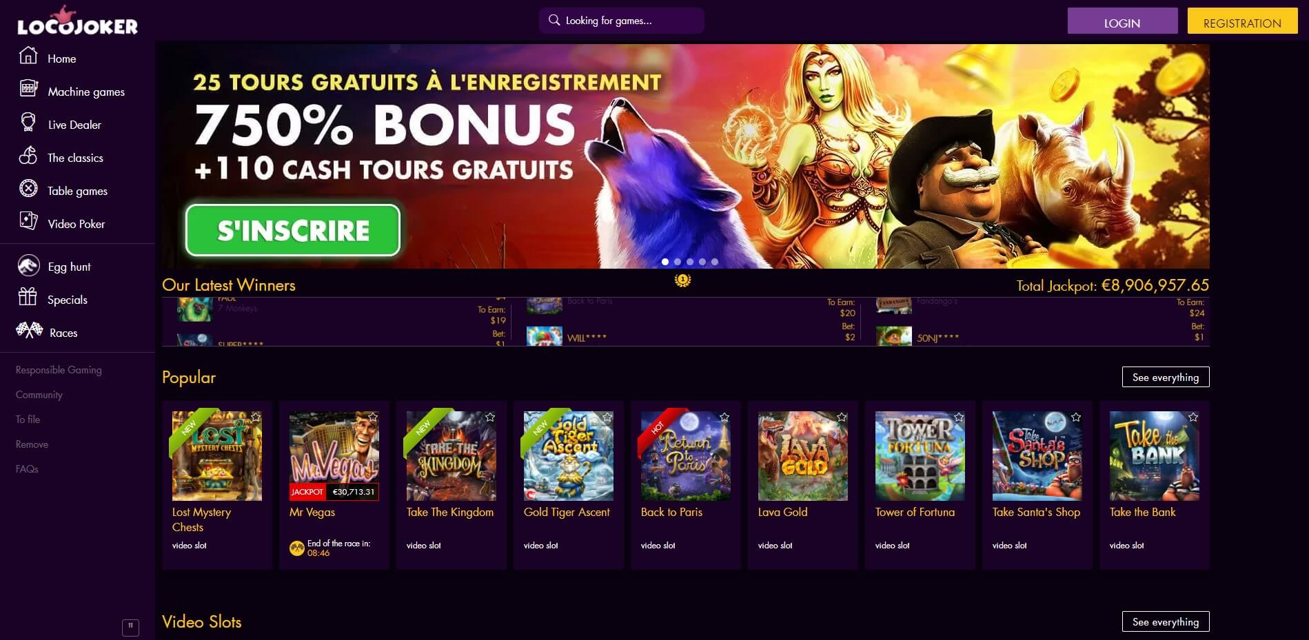
Task: Toggle favorite star on Mr Vegas
Action: 373,417
